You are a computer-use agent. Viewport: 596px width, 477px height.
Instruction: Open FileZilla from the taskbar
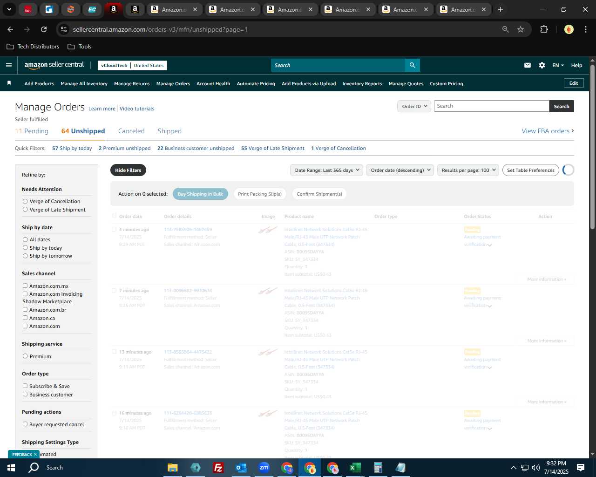pyautogui.click(x=218, y=468)
